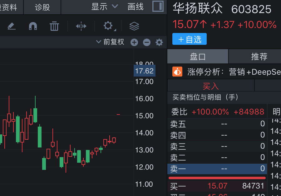Viewport: 281px width, 196px height.
Task: Zoom out chart with minus icon
Action: [147, 42]
